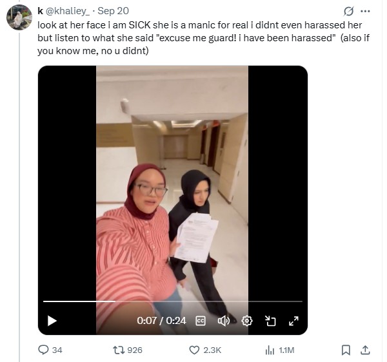Click the video frame to play
The height and width of the screenshot is (362, 387).
click(x=172, y=182)
